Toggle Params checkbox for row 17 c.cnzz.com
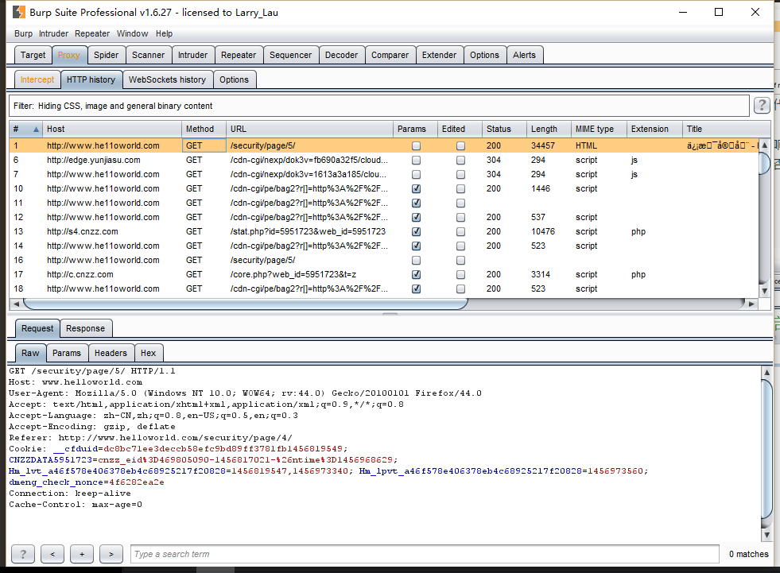 [417, 274]
